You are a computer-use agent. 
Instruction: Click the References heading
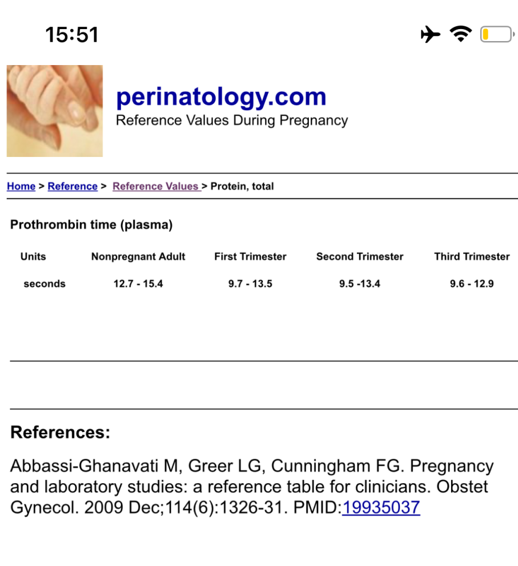[60, 432]
